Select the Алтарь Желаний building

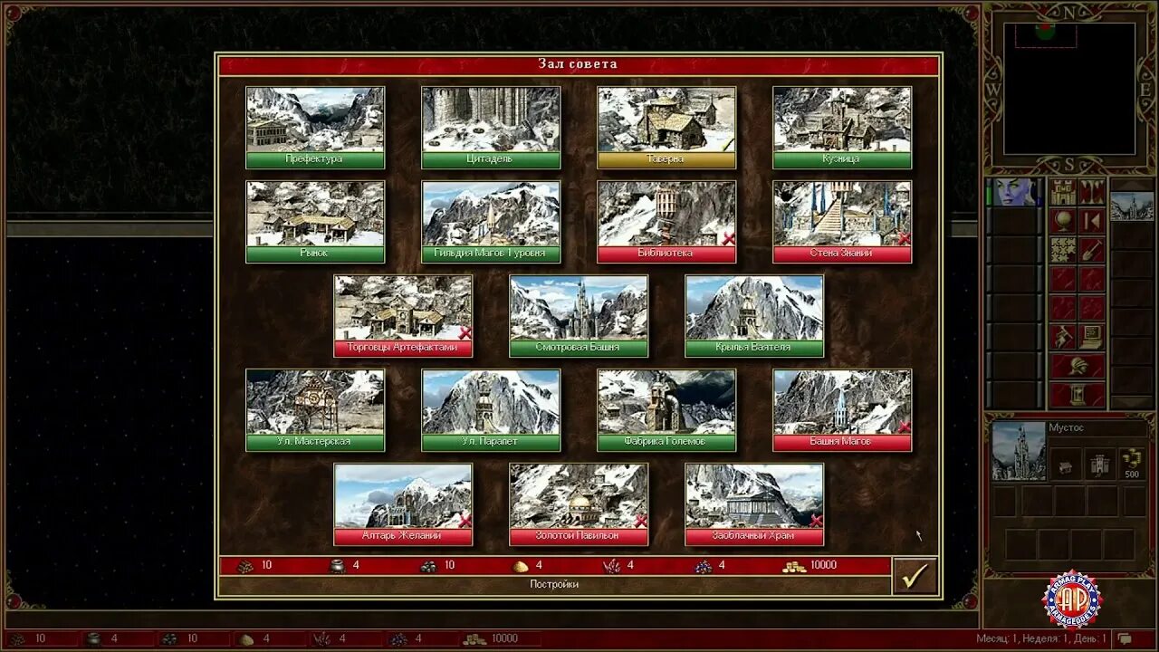point(403,504)
